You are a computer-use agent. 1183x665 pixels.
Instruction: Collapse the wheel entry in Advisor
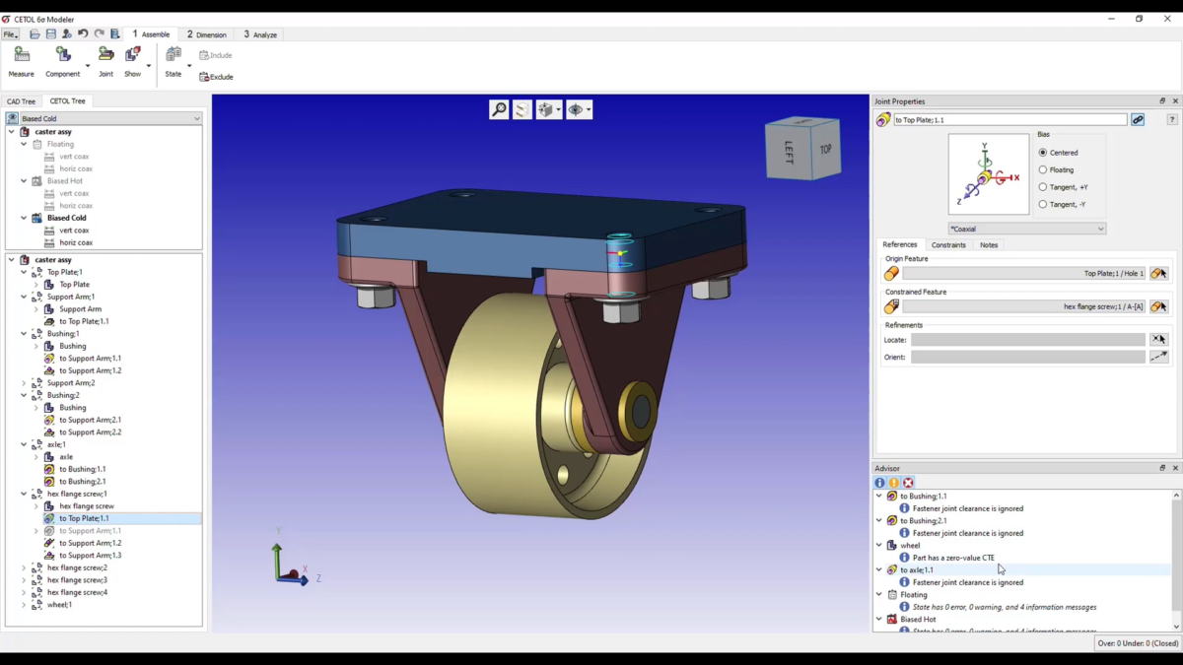coord(879,545)
